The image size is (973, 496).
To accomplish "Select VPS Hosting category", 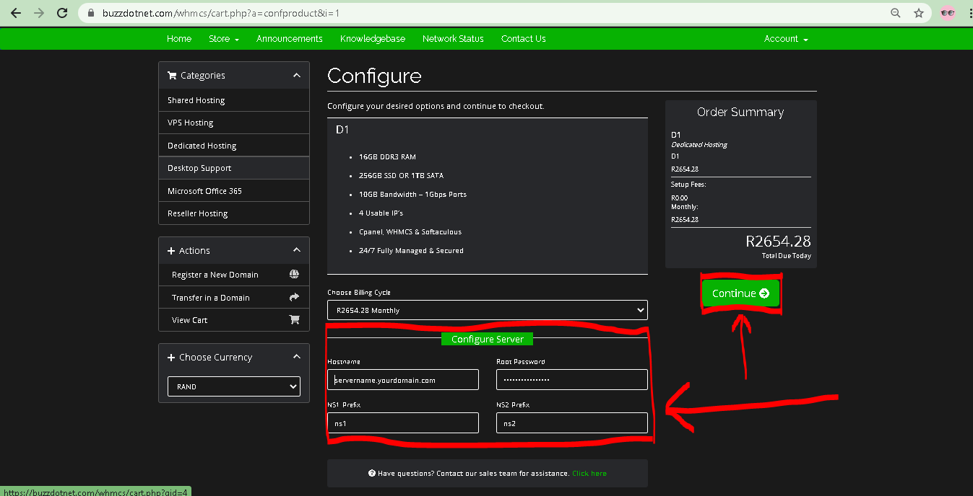I will pos(191,123).
